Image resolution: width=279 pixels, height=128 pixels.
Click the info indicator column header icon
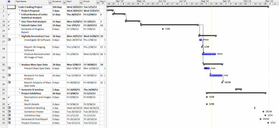pos(9,1)
